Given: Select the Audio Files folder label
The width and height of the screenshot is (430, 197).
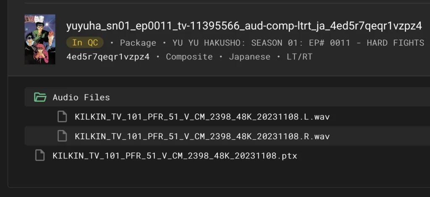Looking at the screenshot, I should click(81, 98).
